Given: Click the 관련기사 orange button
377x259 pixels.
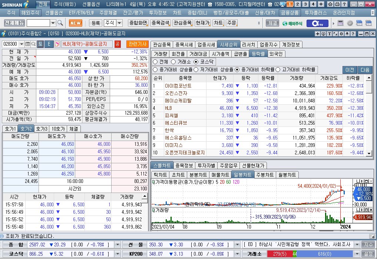Looking at the screenshot, I should pyautogui.click(x=138, y=44).
